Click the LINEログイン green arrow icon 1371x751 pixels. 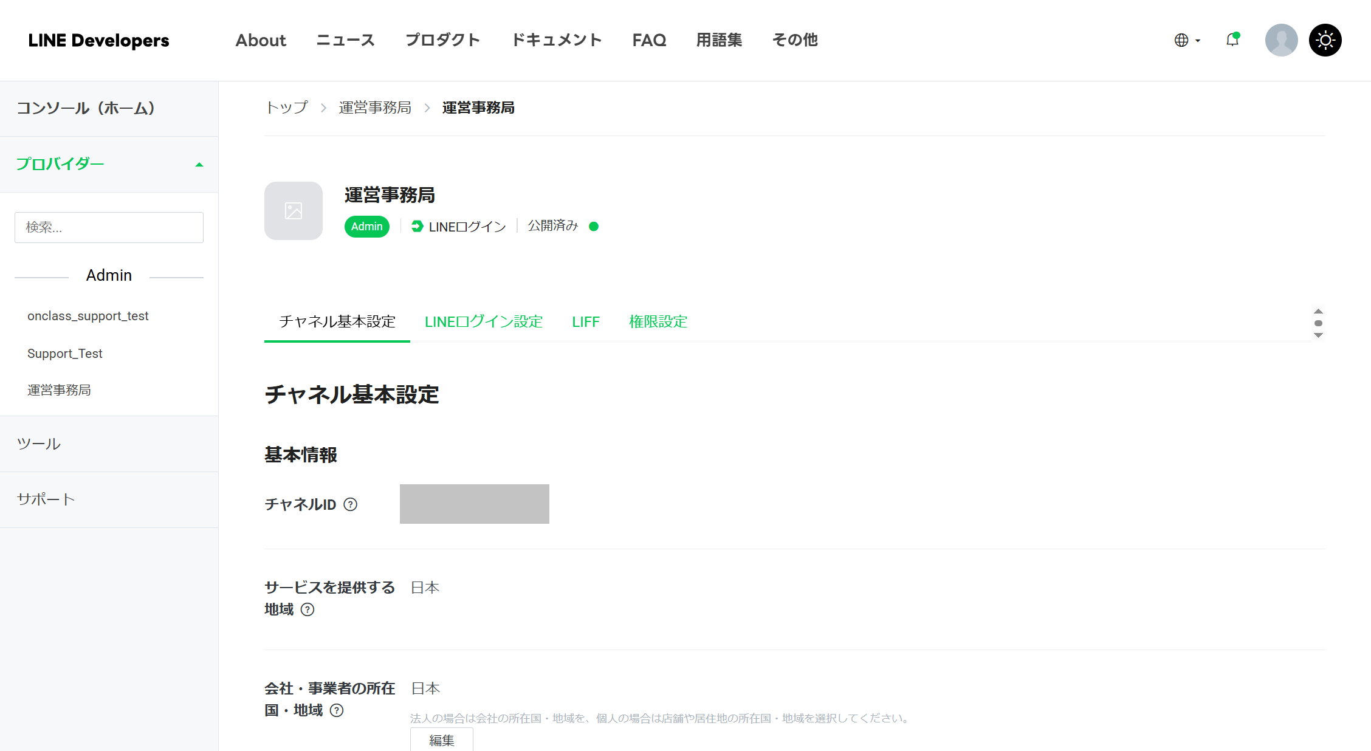(417, 226)
